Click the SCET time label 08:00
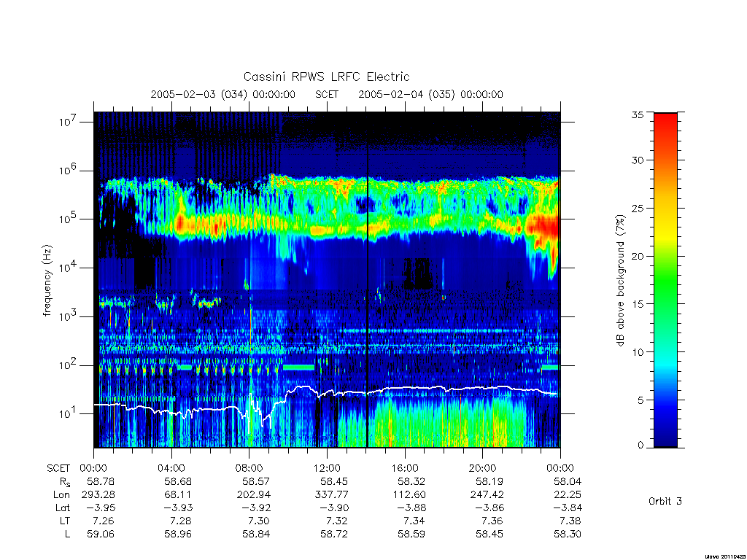This screenshot has height=560, width=747. point(249,468)
